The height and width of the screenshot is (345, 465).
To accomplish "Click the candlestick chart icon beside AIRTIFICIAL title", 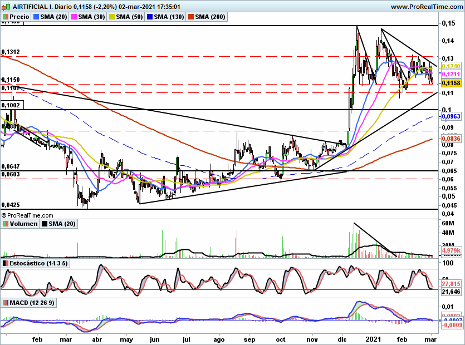I will tap(6, 6).
